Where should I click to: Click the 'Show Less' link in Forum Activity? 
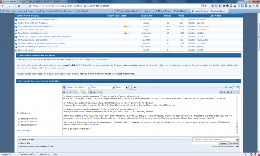point(113,16)
